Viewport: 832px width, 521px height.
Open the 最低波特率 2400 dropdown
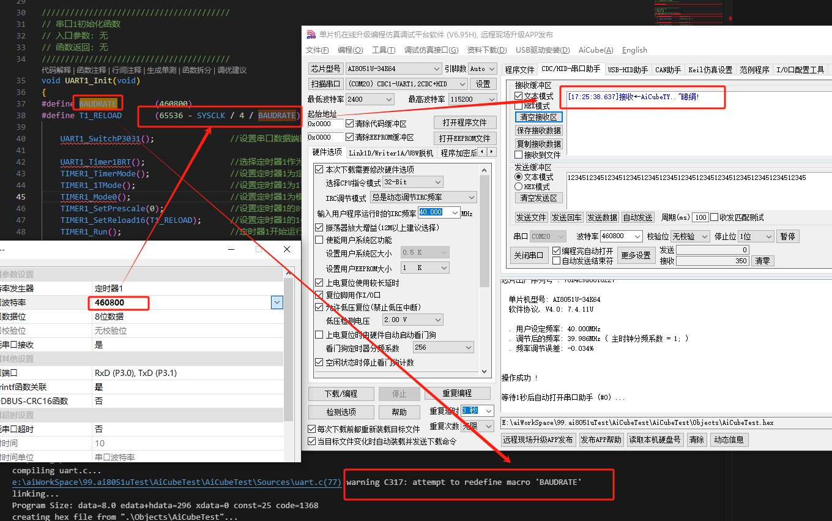tap(390, 99)
